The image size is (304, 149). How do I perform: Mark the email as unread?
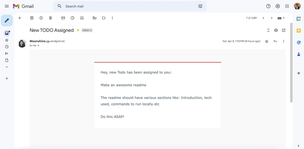click(x=63, y=18)
